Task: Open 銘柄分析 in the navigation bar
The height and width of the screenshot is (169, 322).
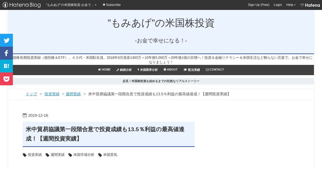Action: pyautogui.click(x=124, y=70)
